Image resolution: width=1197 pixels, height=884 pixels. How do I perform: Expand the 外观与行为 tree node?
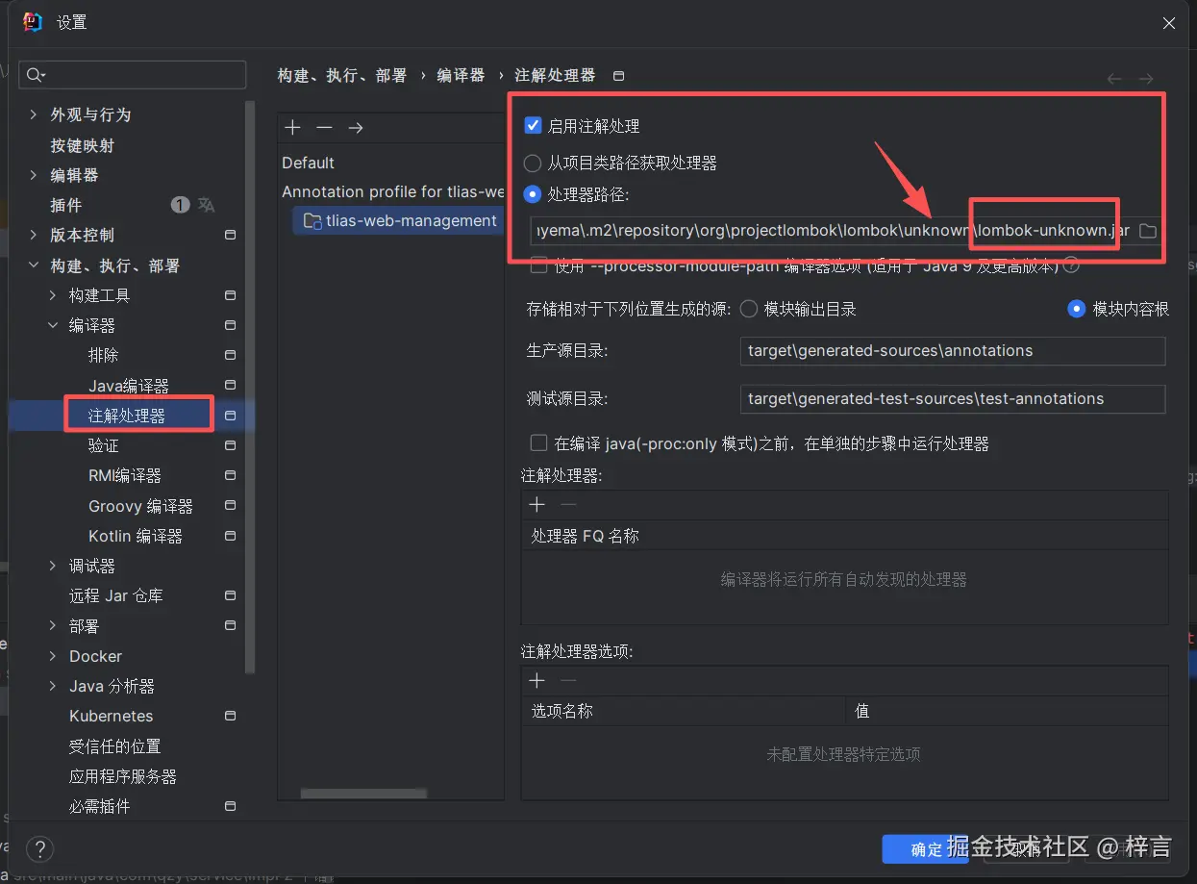(x=34, y=114)
